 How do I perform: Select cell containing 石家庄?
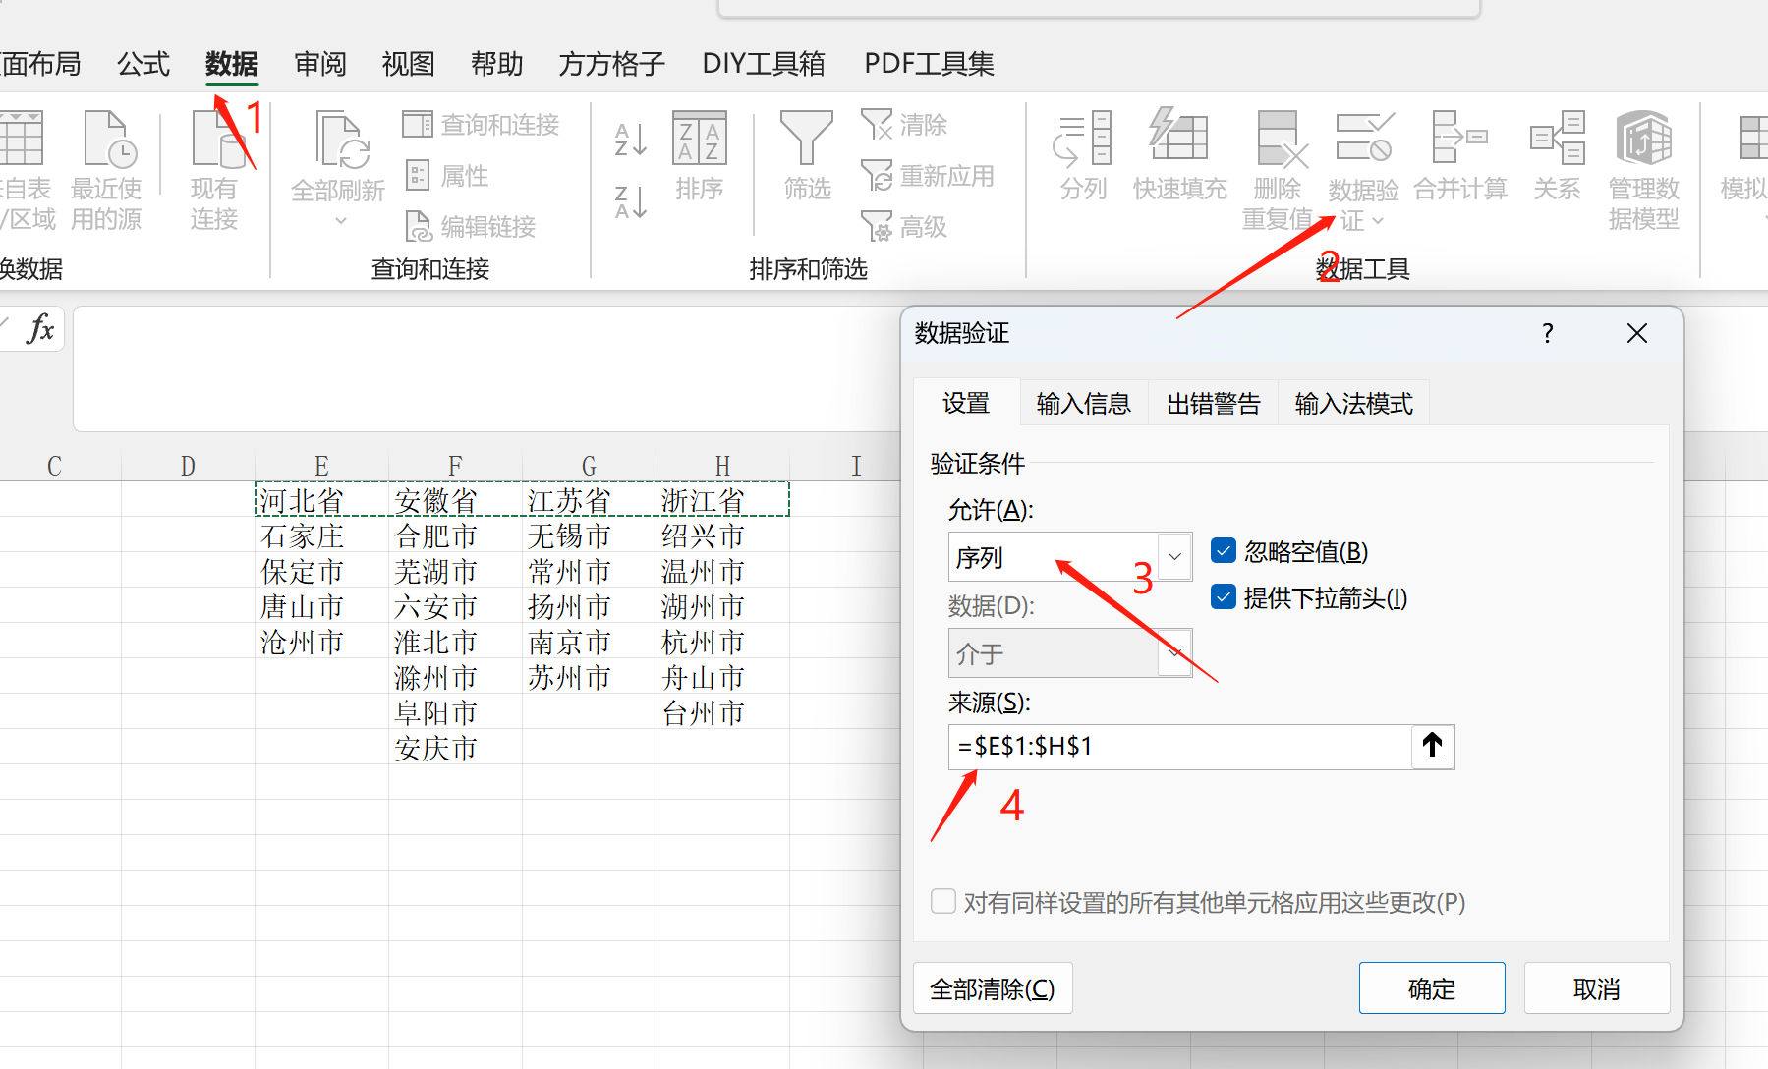pyautogui.click(x=321, y=534)
